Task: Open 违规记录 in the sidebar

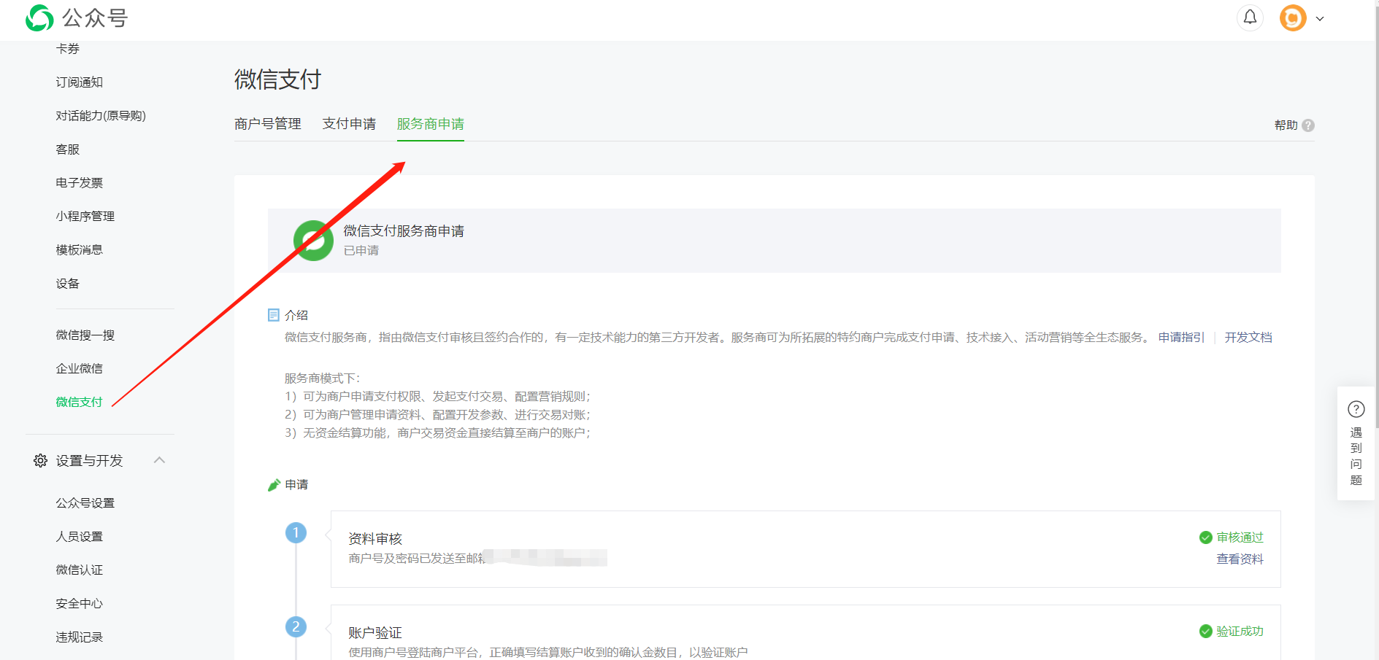Action: pyautogui.click(x=80, y=637)
